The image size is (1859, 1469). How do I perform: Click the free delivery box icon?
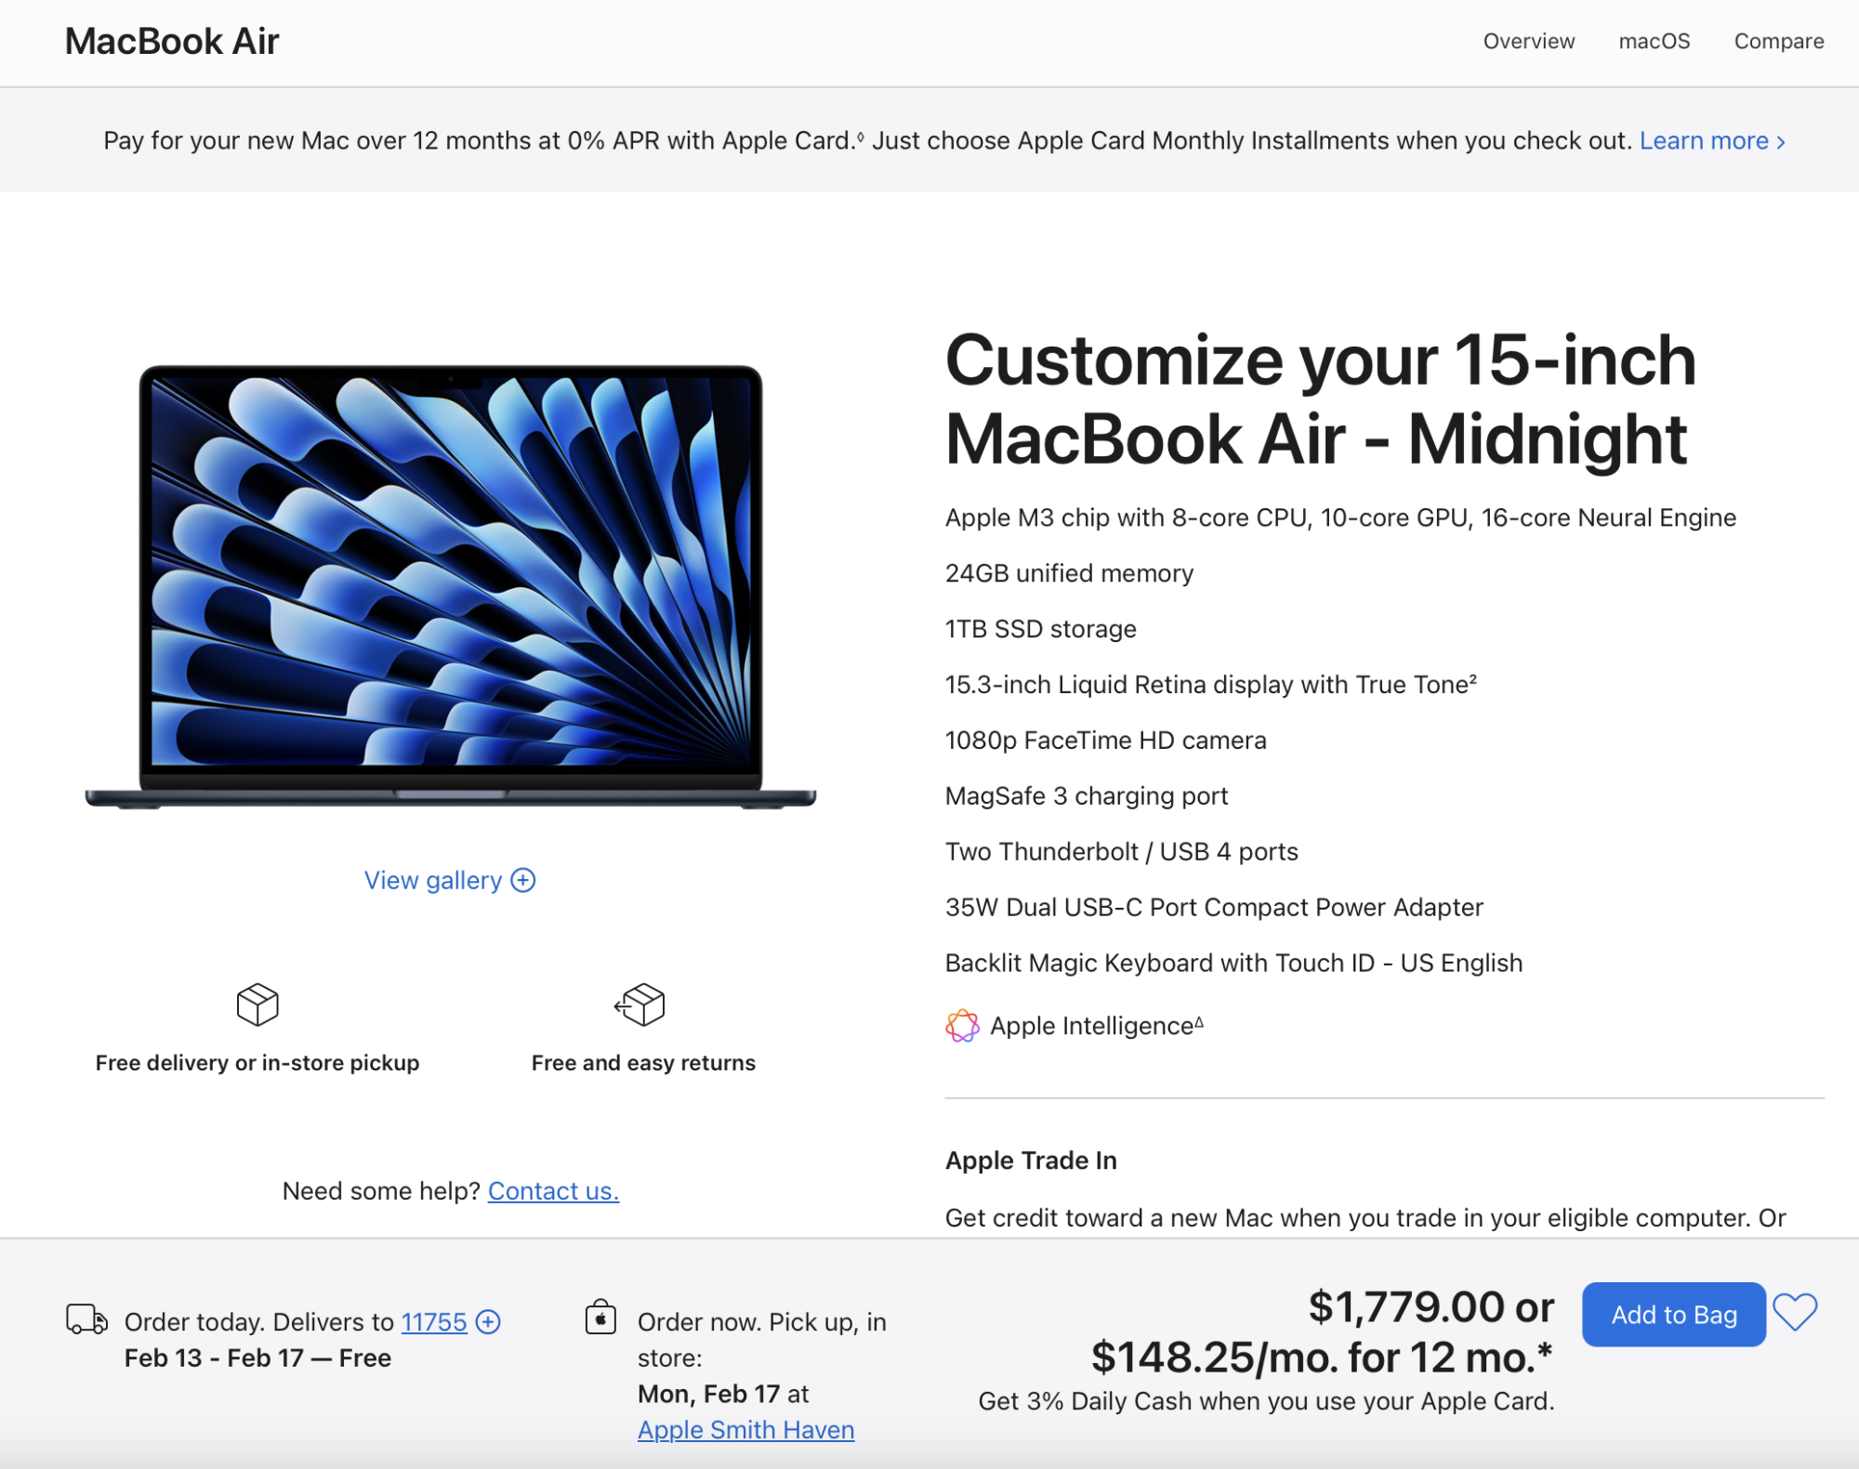257,1004
